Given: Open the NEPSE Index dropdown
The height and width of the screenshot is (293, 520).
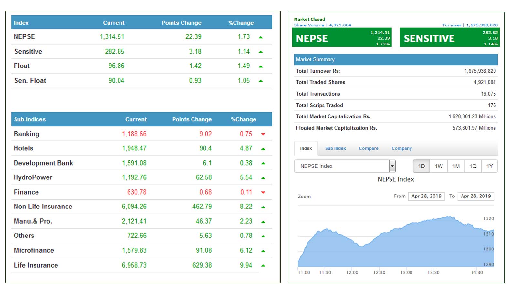Looking at the screenshot, I should [x=345, y=166].
